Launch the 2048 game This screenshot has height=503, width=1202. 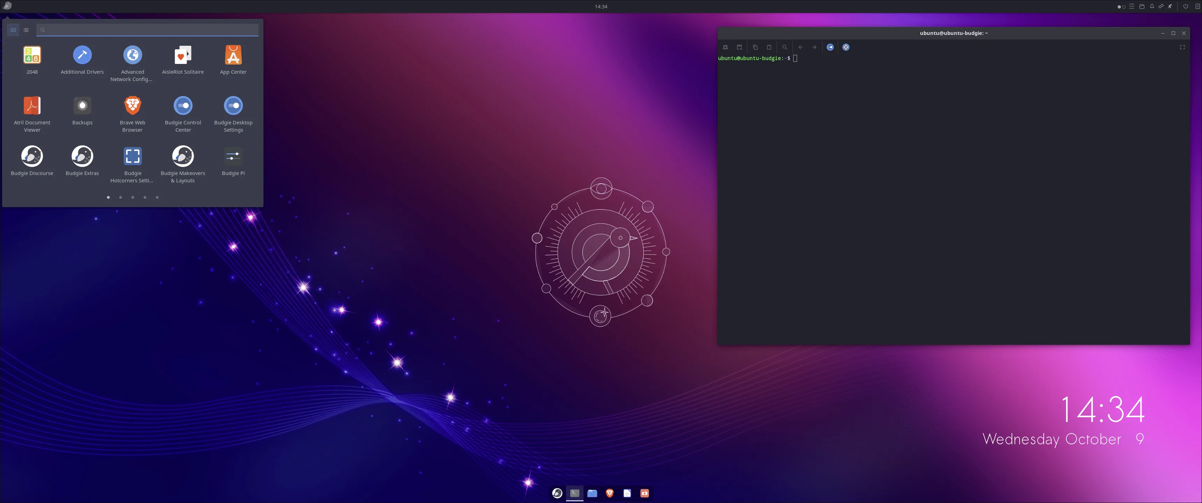click(x=32, y=54)
